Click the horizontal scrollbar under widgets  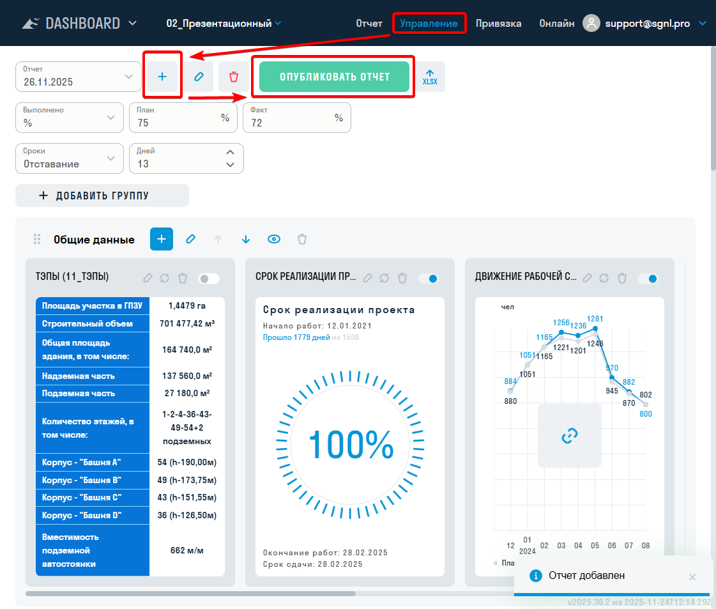pos(190,594)
